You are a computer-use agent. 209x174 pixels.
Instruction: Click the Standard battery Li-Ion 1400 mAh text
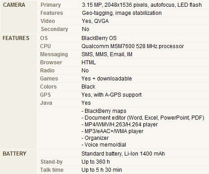click(123, 154)
